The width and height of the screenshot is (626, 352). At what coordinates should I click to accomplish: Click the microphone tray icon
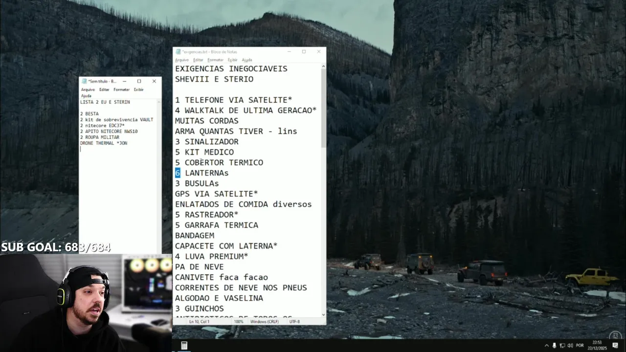554,346
